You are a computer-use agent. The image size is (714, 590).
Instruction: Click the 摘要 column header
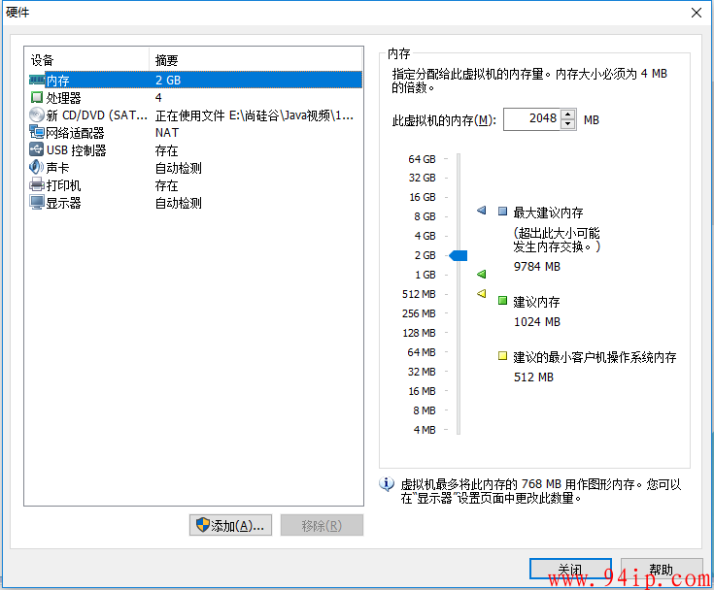pos(255,59)
